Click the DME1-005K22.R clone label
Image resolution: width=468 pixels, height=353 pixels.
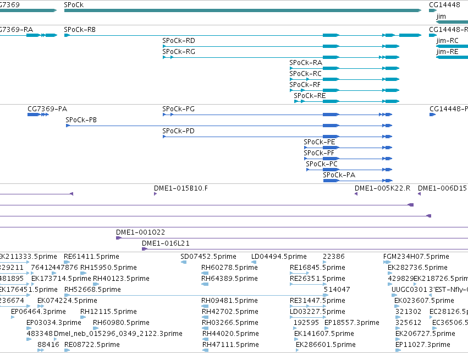click(382, 188)
